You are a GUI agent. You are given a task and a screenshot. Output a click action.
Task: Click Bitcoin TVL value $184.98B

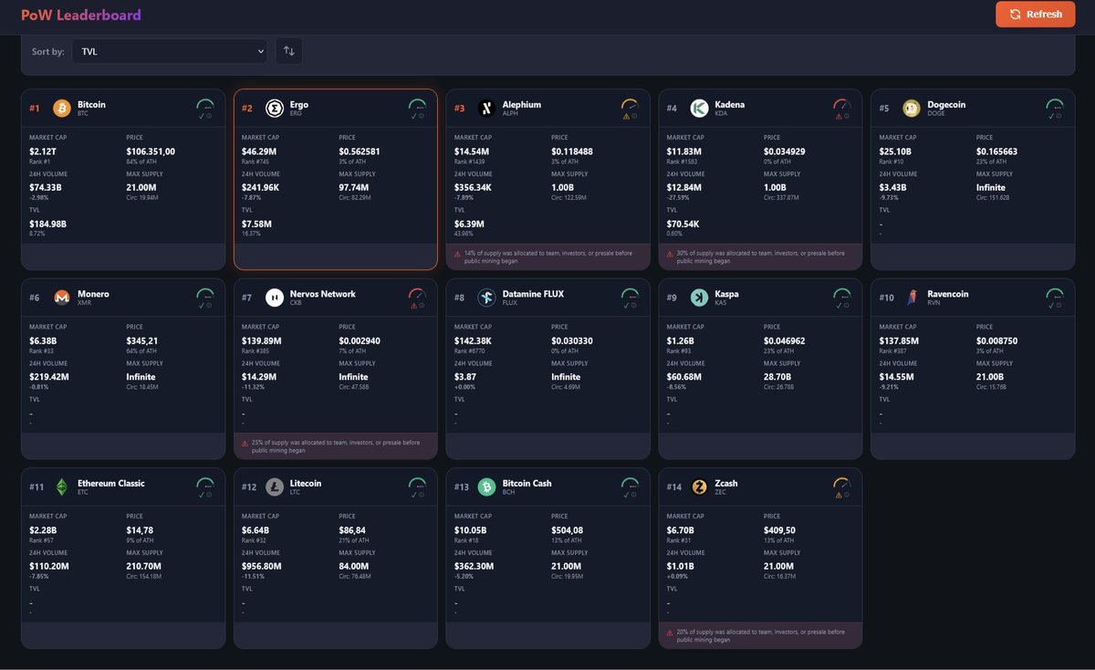click(x=49, y=224)
